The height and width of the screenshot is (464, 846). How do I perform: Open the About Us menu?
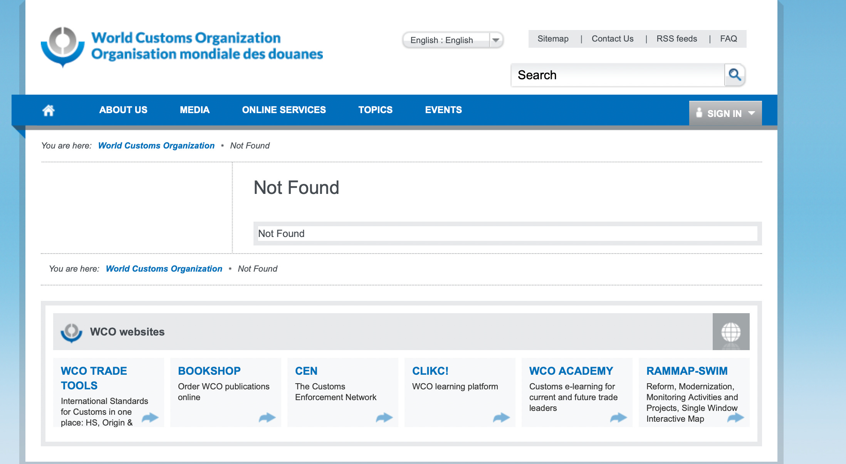[x=123, y=110]
